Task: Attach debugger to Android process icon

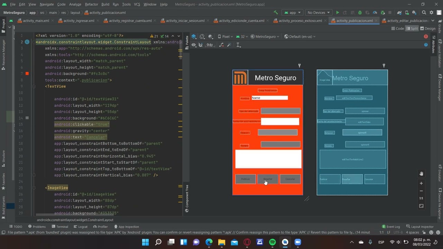Action: pos(382,12)
